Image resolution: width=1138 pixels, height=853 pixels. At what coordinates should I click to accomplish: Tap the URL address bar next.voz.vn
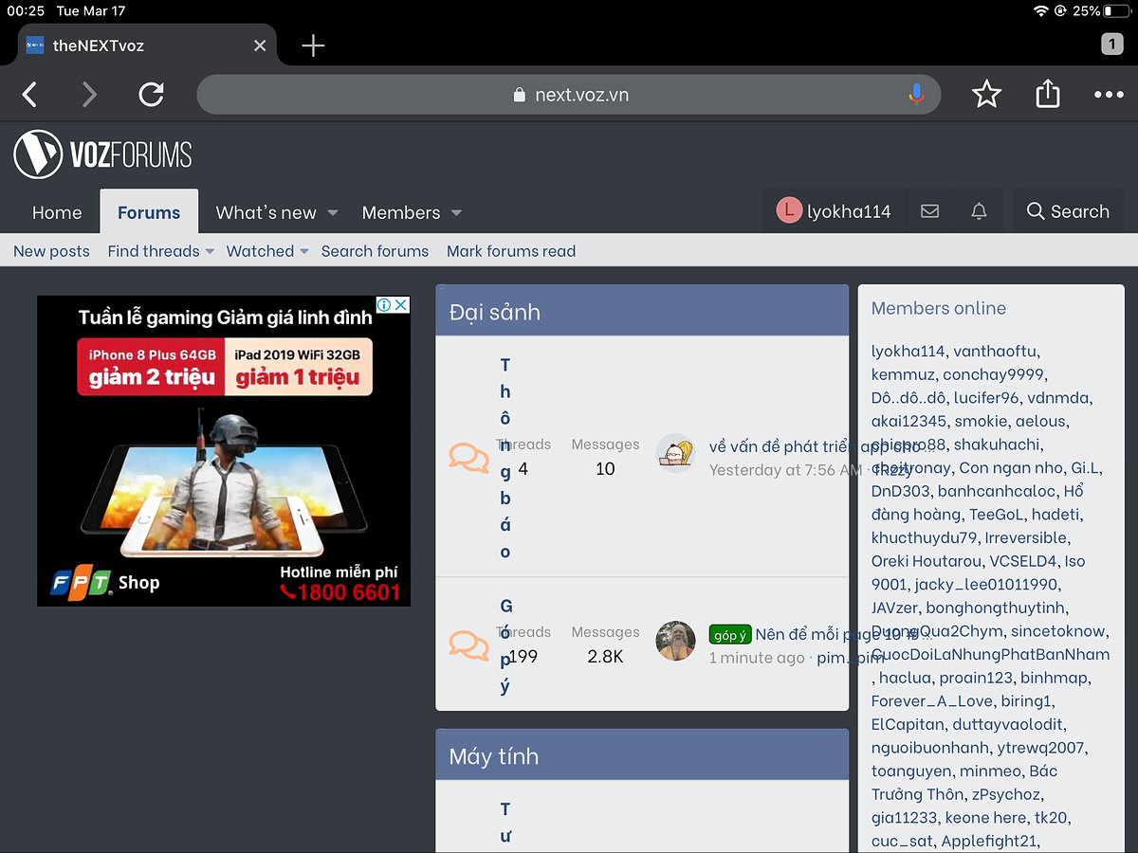click(x=569, y=95)
